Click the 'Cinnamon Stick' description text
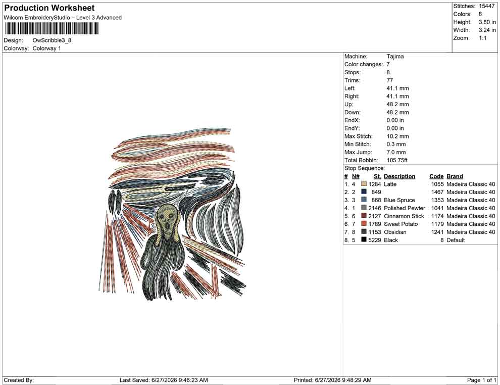 click(404, 216)
